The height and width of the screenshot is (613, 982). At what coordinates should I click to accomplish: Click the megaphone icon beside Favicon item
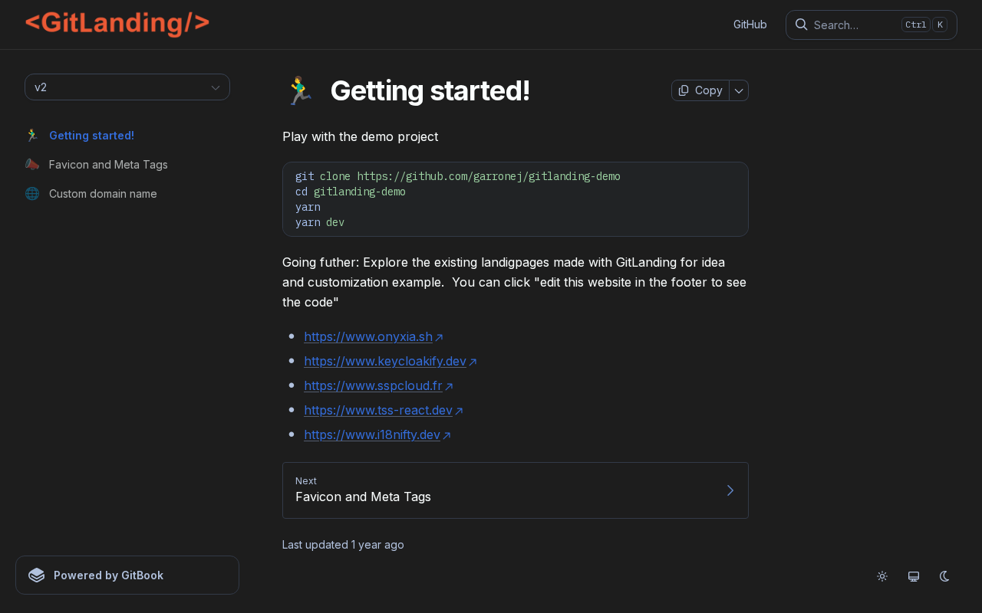pos(32,165)
